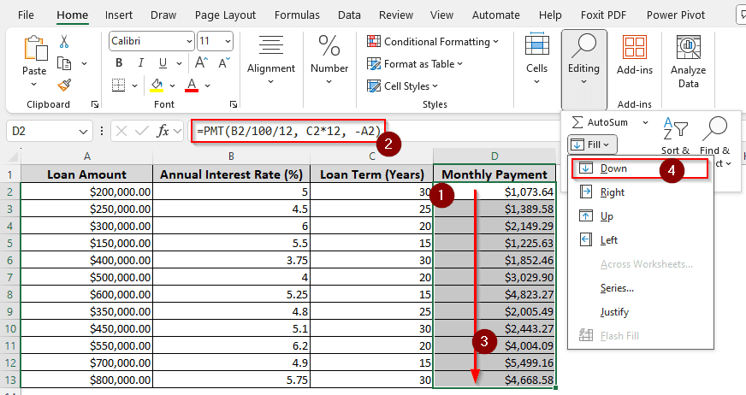Switch to View tab

point(441,15)
